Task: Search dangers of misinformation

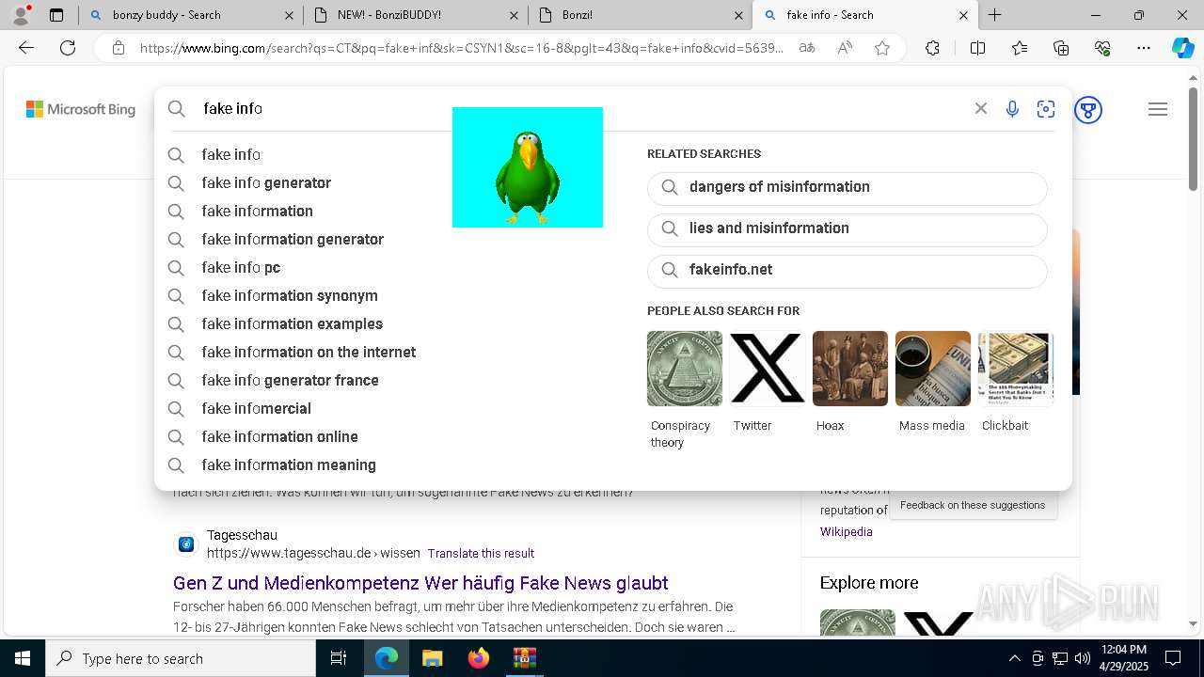Action: [847, 187]
